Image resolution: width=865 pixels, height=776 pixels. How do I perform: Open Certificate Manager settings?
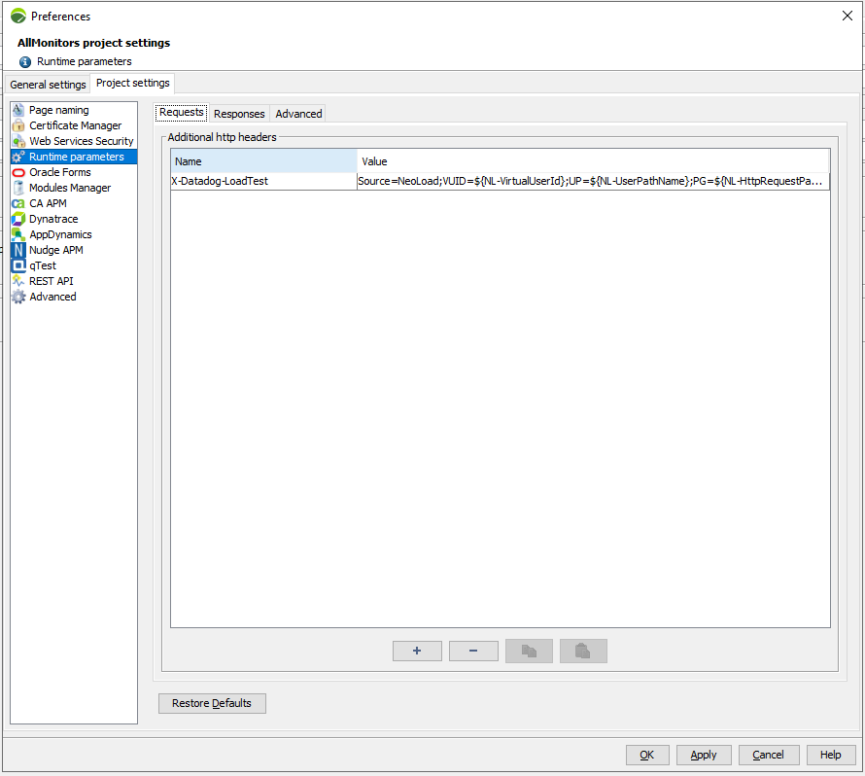point(75,125)
